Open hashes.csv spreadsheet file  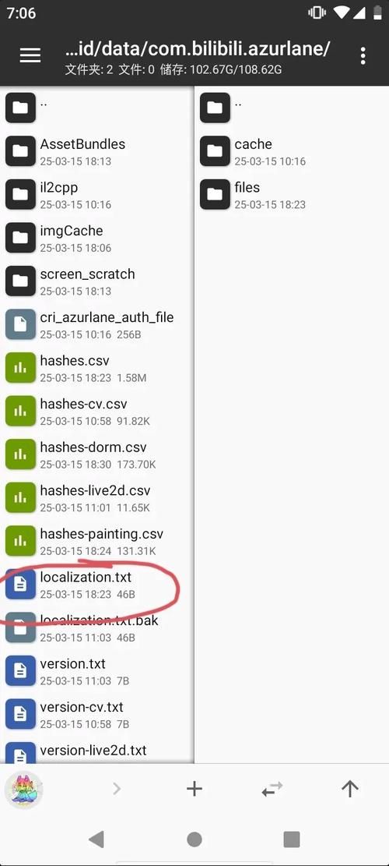[97, 368]
